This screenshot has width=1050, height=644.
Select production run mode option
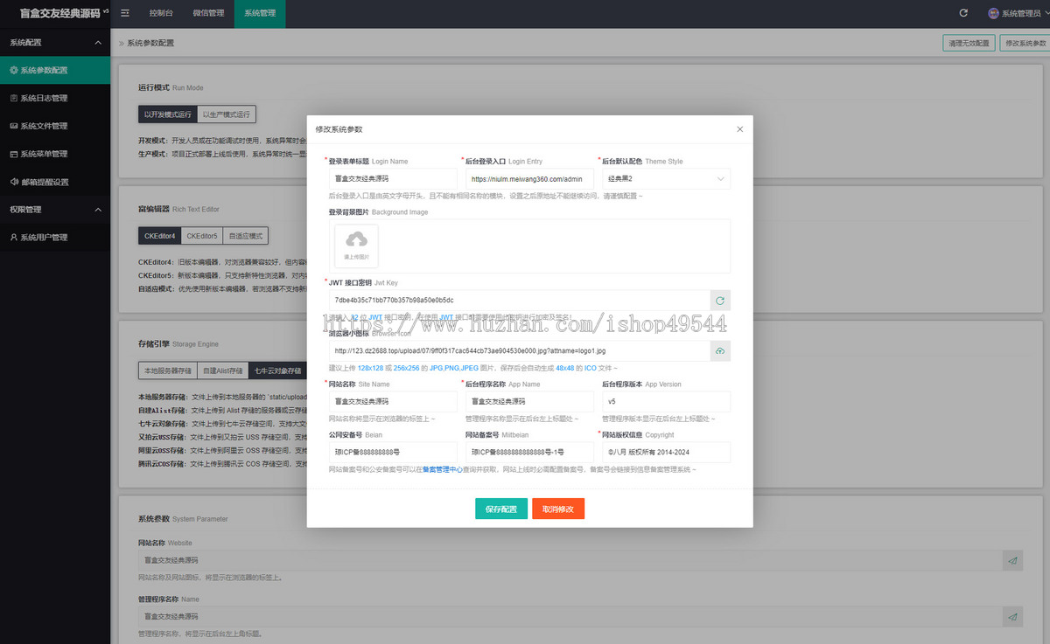pos(227,114)
